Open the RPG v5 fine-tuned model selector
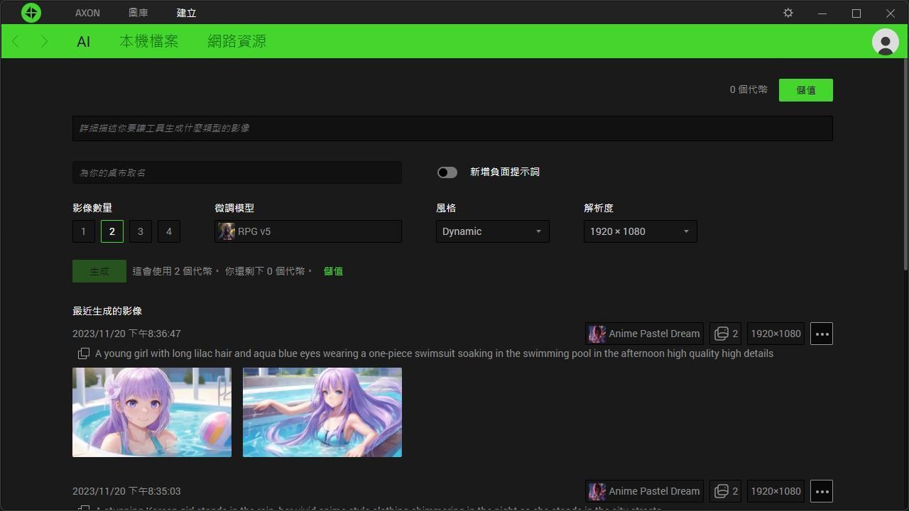Viewport: 909px width, 511px height. tap(307, 231)
